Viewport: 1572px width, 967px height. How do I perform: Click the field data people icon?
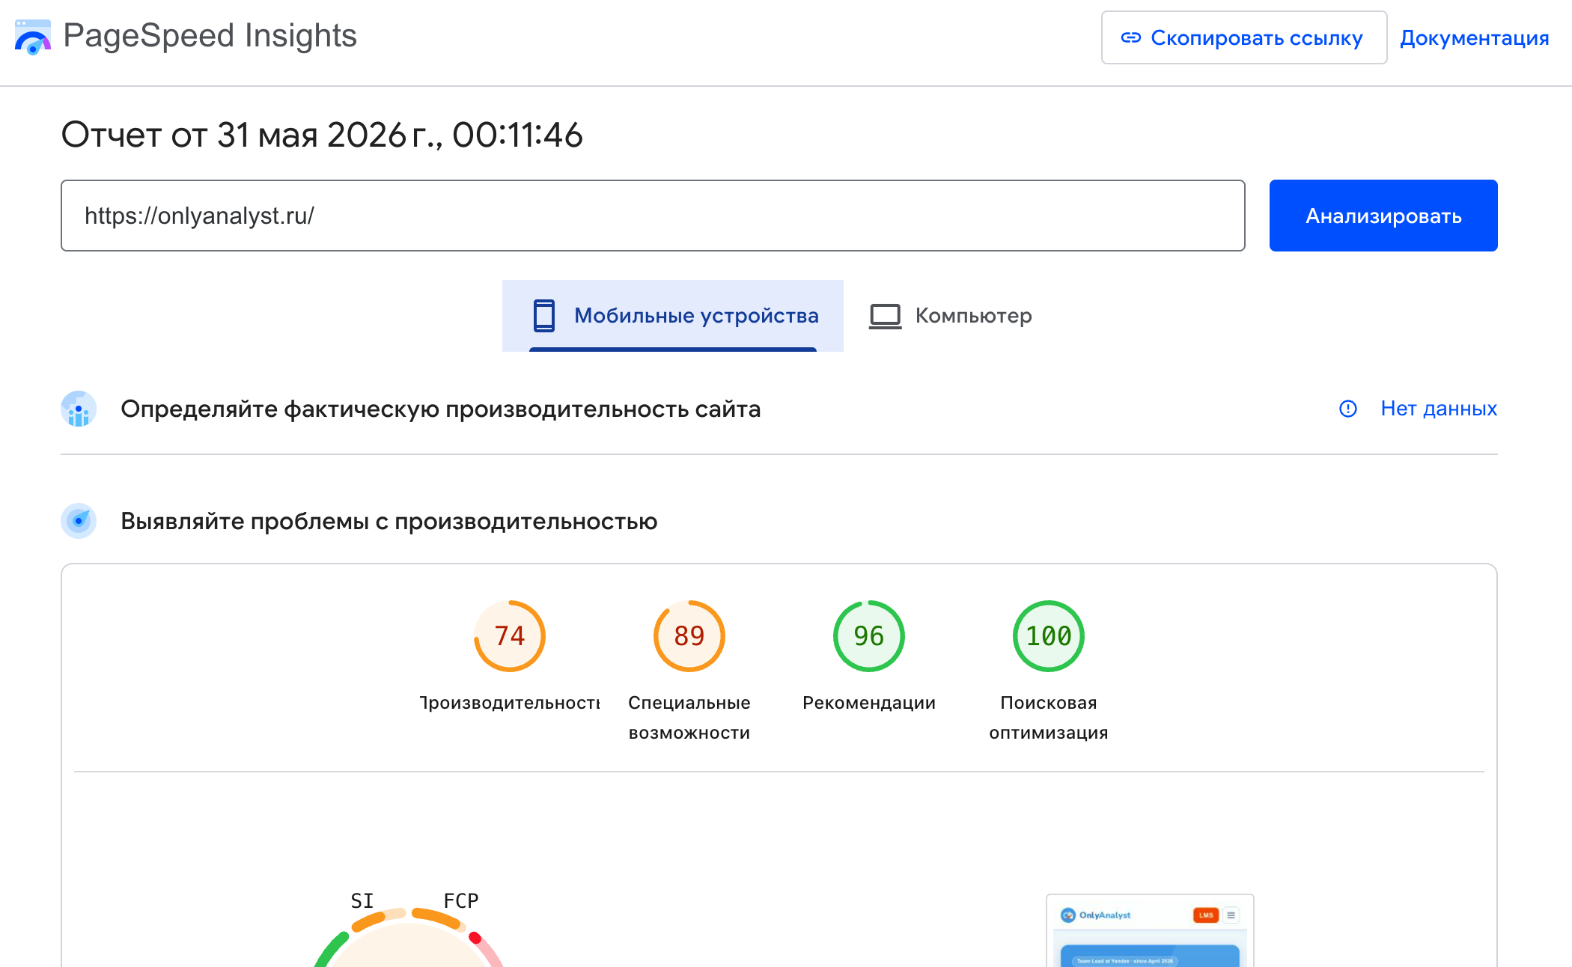pos(79,409)
